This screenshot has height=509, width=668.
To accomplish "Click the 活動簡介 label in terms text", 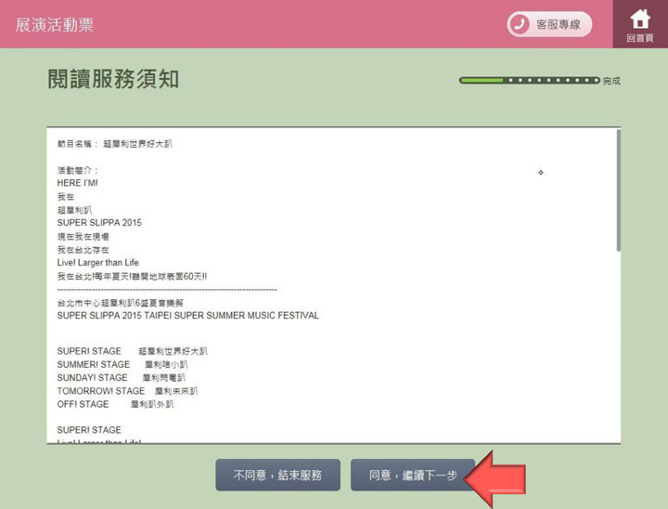I will [x=77, y=171].
